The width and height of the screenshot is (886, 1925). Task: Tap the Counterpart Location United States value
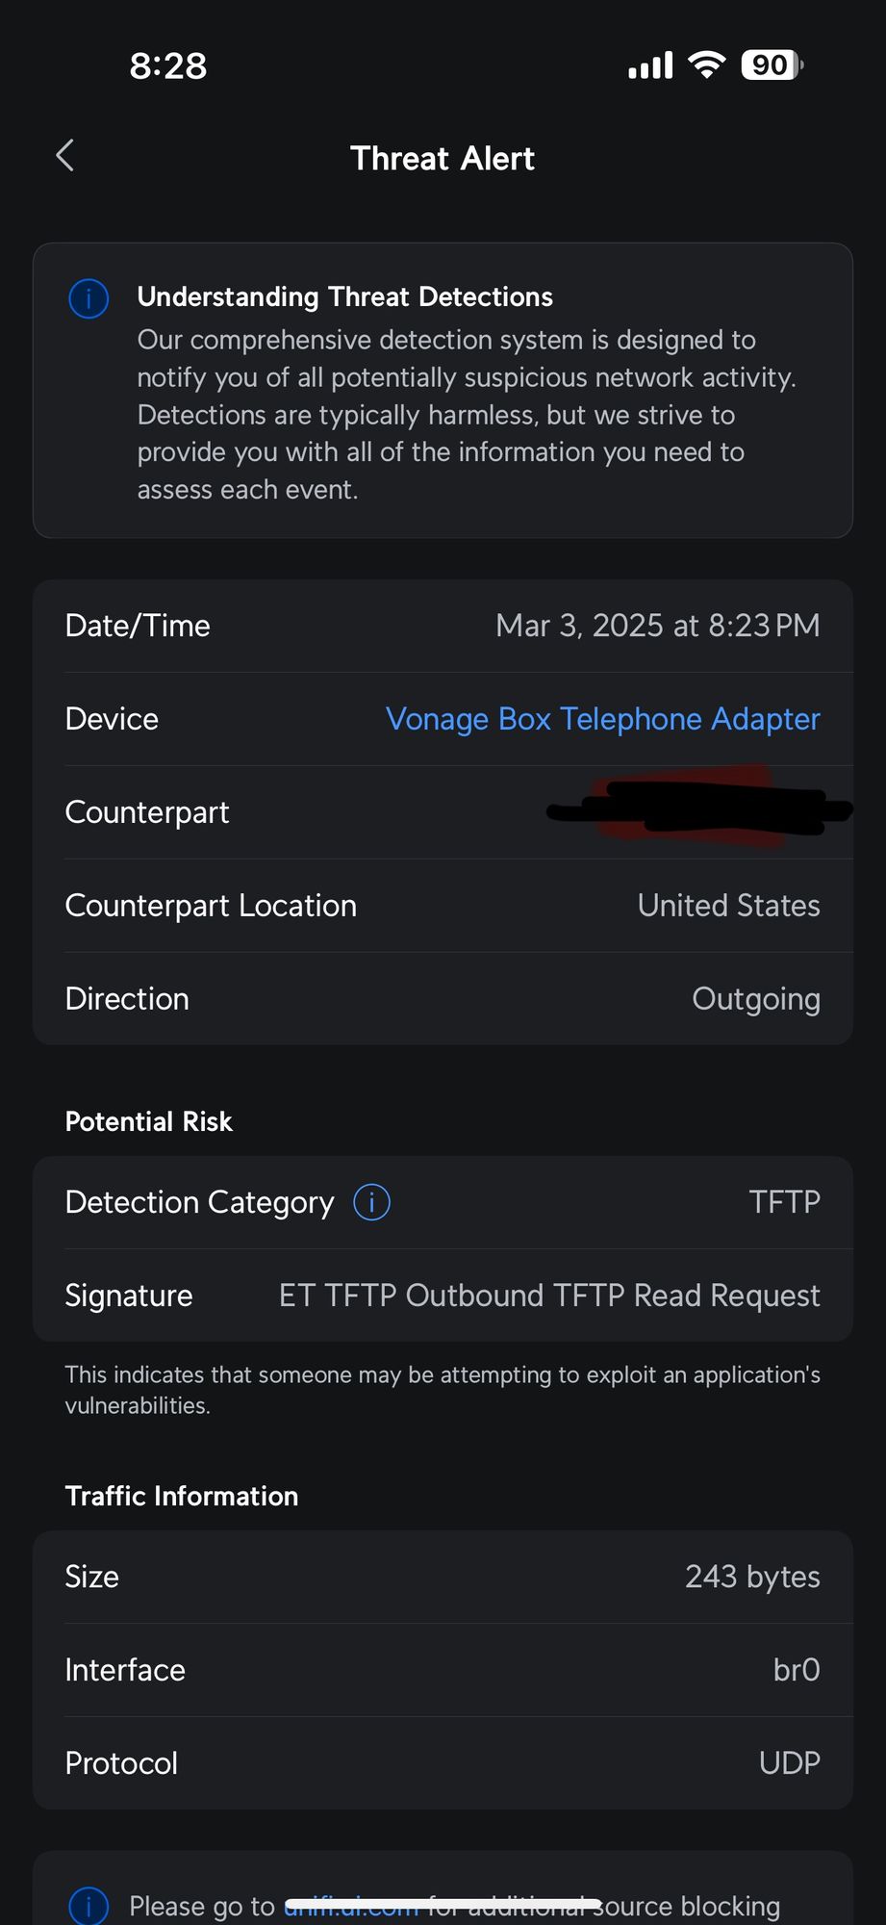coord(728,906)
